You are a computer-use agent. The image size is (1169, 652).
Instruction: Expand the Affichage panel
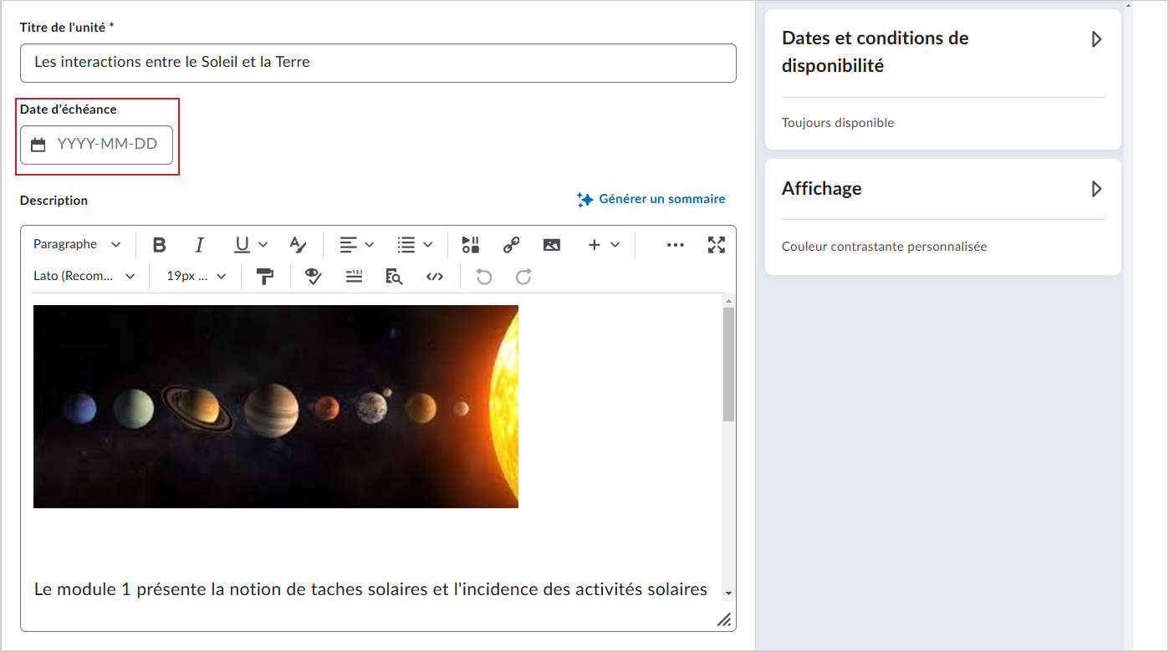click(x=1096, y=189)
